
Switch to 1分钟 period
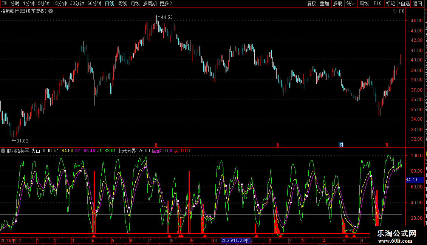tap(29, 3)
